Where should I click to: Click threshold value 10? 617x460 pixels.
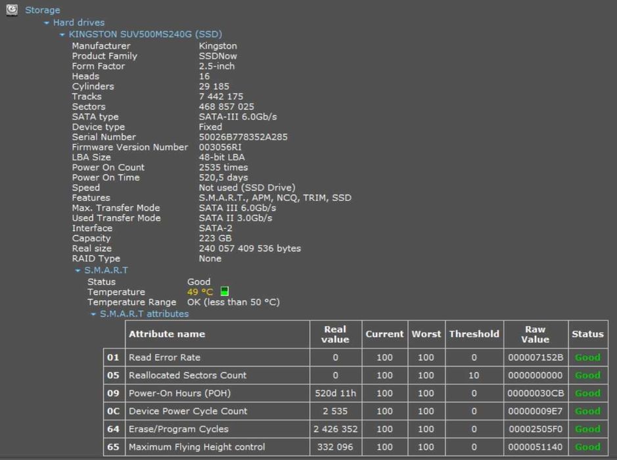point(474,375)
